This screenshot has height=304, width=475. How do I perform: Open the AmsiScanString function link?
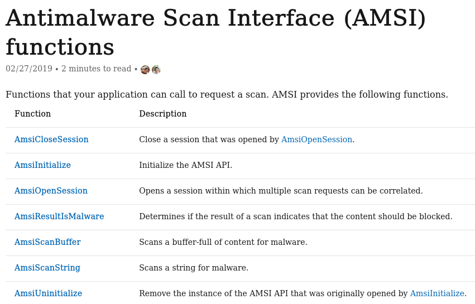pyautogui.click(x=47, y=268)
